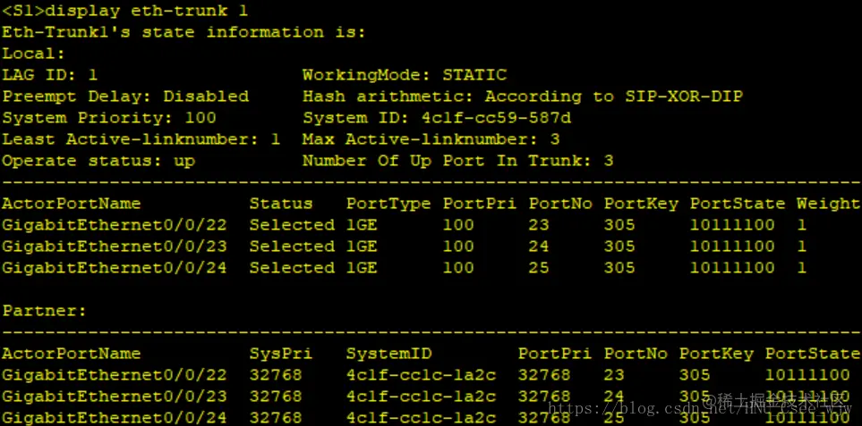
Task: Click 'Number Of Up Port In Trunk: 3'
Action: (458, 161)
